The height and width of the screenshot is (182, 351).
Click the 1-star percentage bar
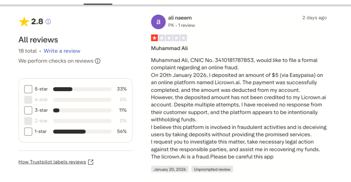[82, 131]
